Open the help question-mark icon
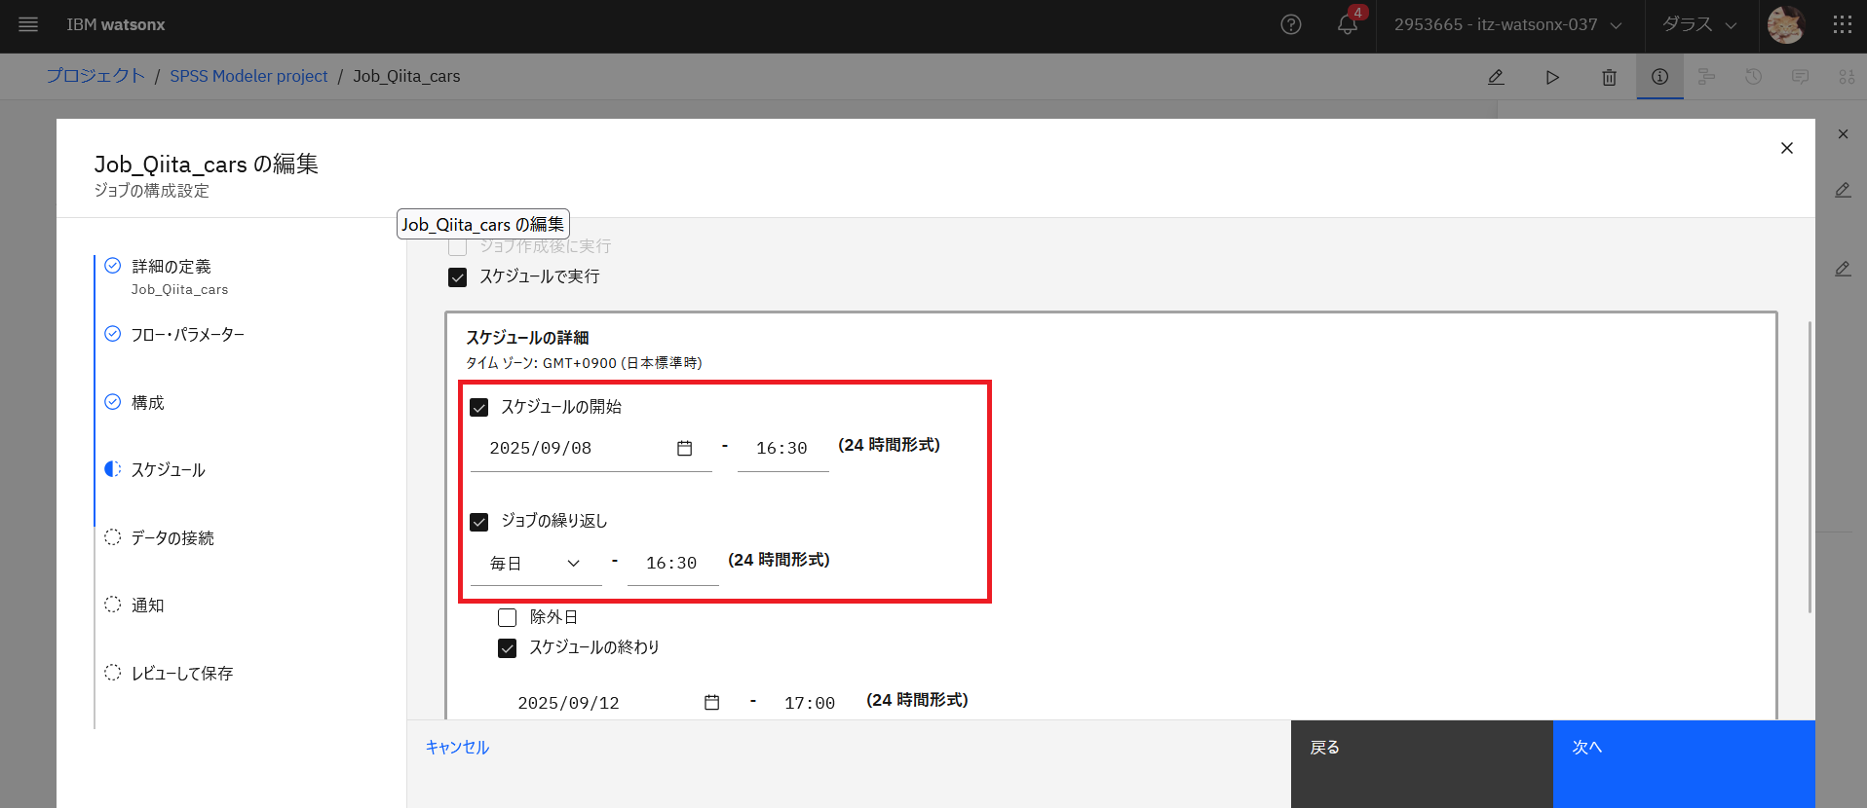 click(1291, 24)
